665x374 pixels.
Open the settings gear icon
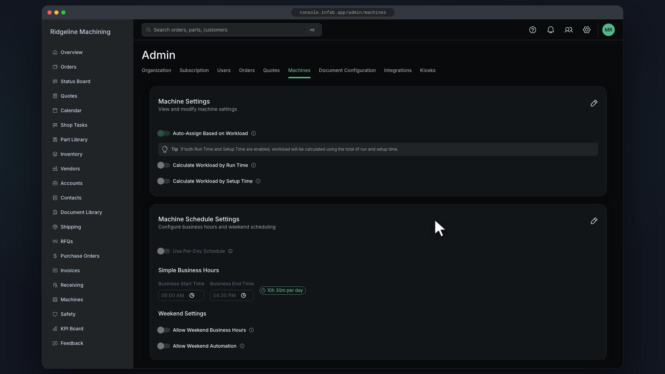587,30
